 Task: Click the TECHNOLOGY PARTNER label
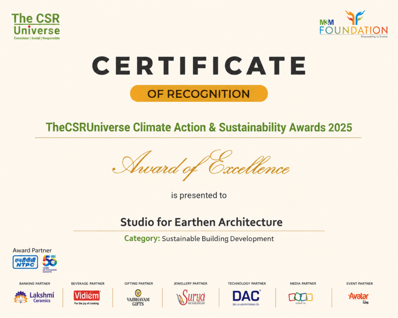(x=247, y=283)
